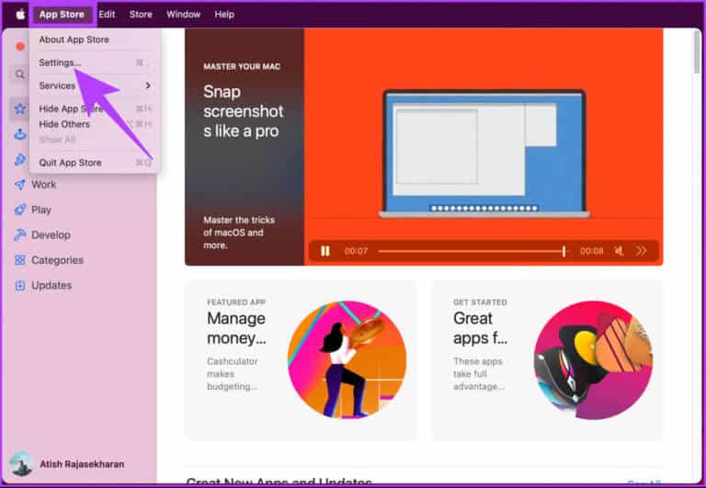The height and width of the screenshot is (488, 706).
Task: Click the Categories grid icon
Action: coord(20,260)
